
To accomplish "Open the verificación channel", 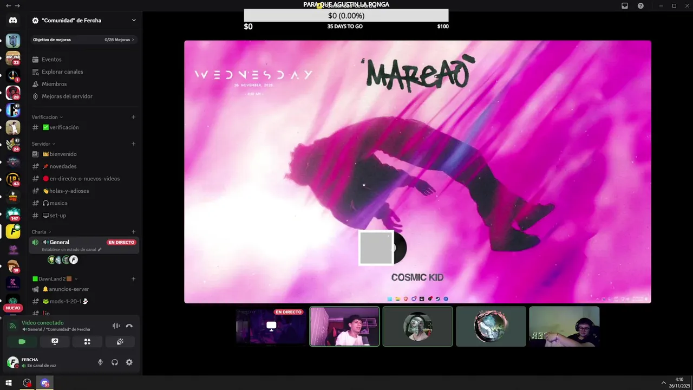I will pyautogui.click(x=83, y=127).
